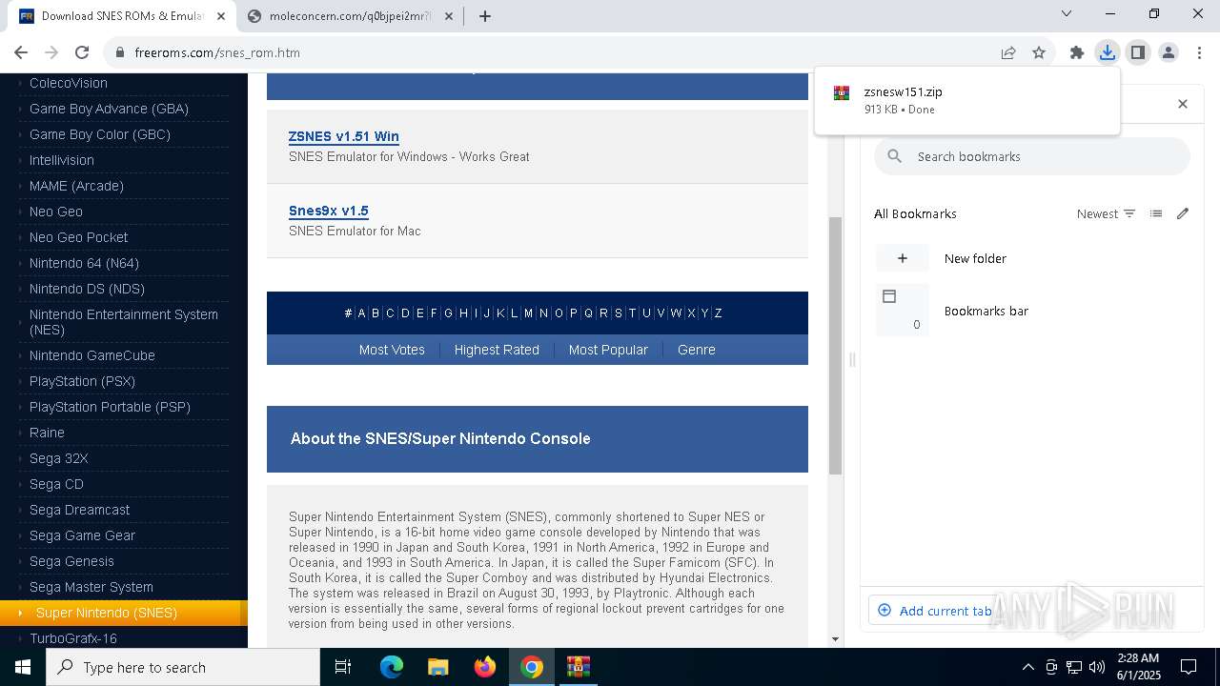Open Nintendo DS (NDS) sidebar entry
1220x686 pixels.
pos(87,289)
